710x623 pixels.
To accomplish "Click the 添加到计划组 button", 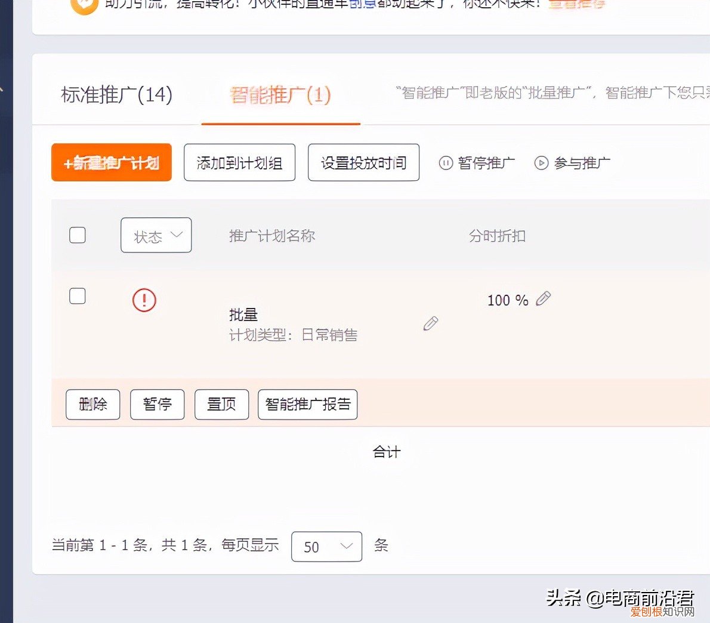I will coord(239,162).
